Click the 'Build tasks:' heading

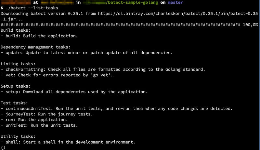click(x=16, y=30)
